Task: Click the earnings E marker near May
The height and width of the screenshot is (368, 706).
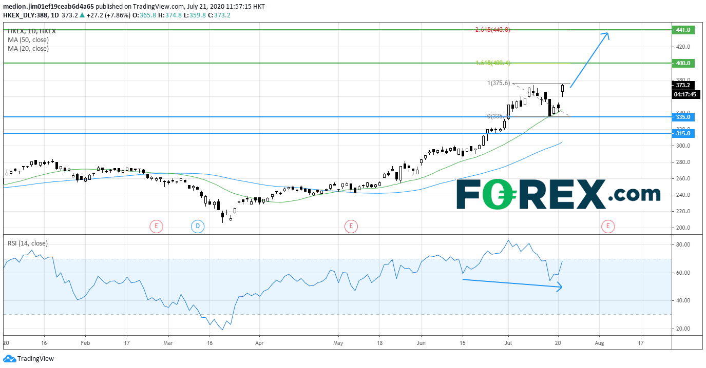Action: 351,226
